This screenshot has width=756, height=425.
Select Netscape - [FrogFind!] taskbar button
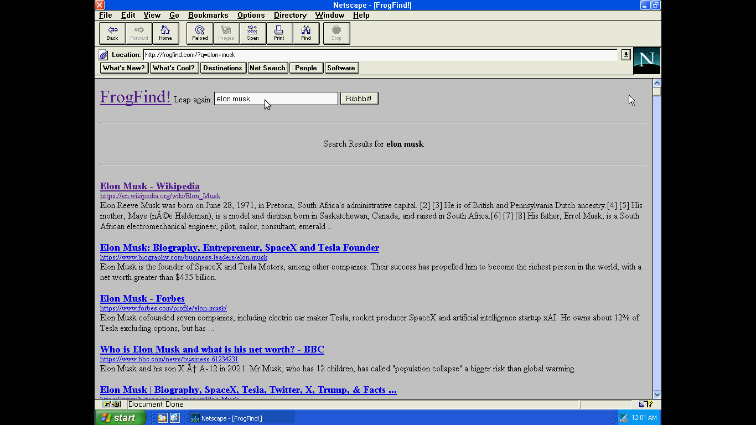[x=242, y=418]
